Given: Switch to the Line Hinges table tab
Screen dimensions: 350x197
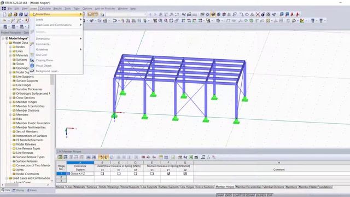Looking at the screenshot, I should [187, 187].
